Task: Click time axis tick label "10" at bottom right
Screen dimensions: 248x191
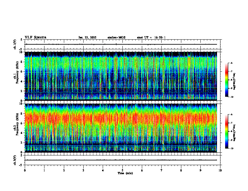Action: click(x=220, y=170)
